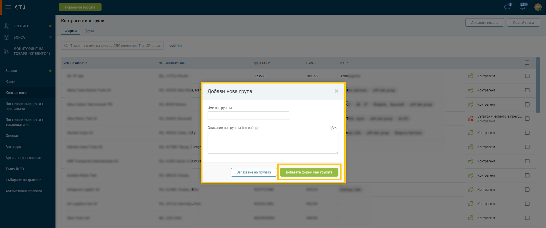Click the МЕСТОПОЛОЖЕНИЕ column header
The width and height of the screenshot is (546, 228).
pos(172,63)
